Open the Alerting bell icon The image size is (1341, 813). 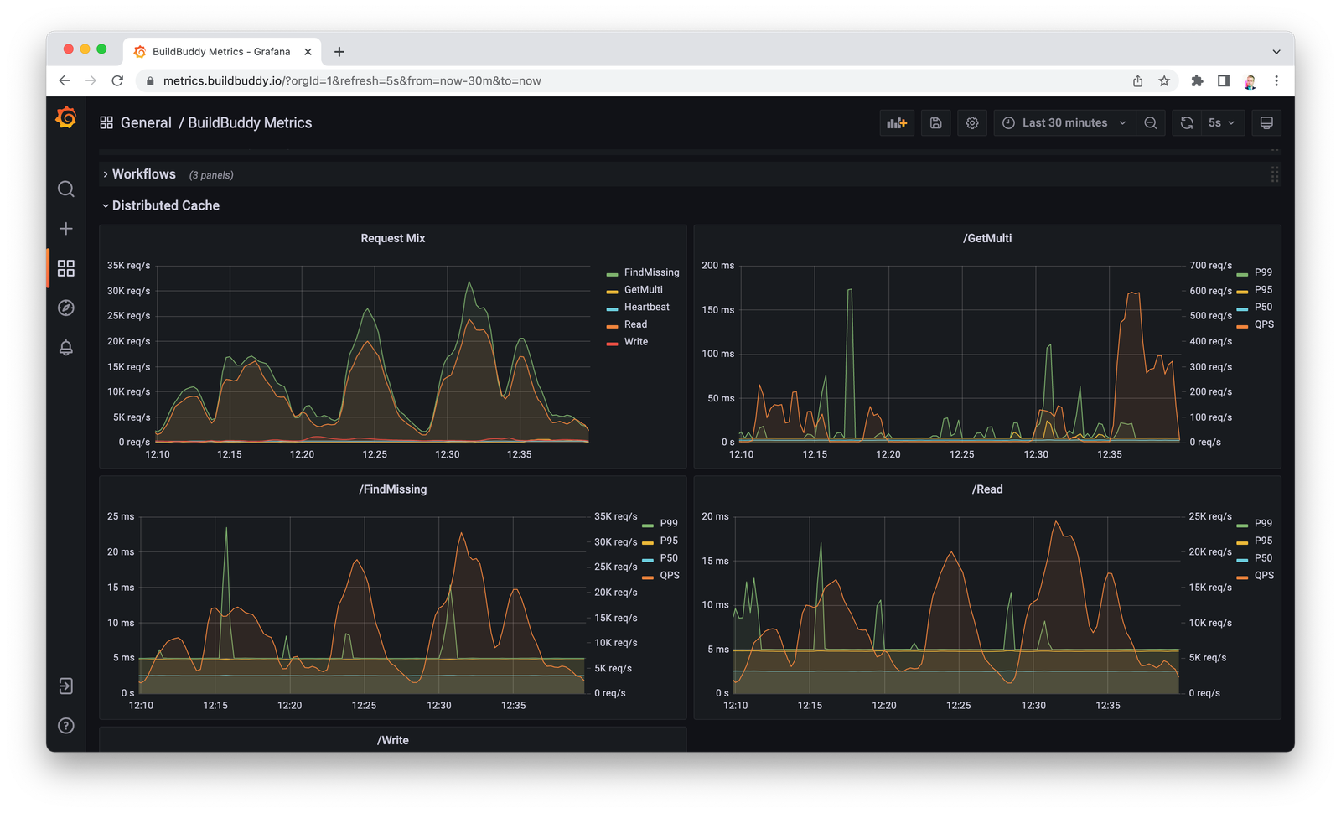(x=66, y=347)
